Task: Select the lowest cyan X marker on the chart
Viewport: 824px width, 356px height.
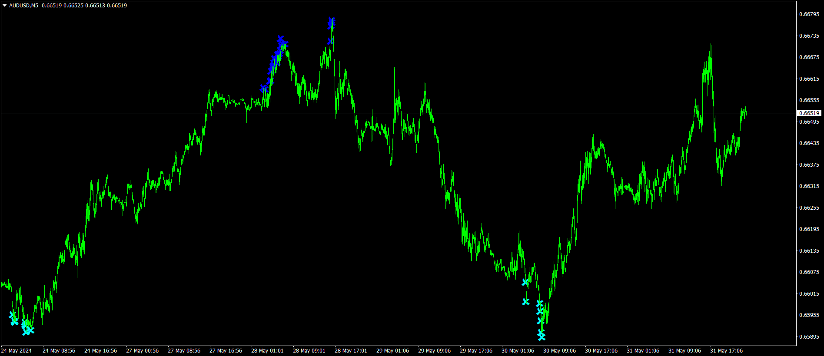Action: tap(542, 337)
